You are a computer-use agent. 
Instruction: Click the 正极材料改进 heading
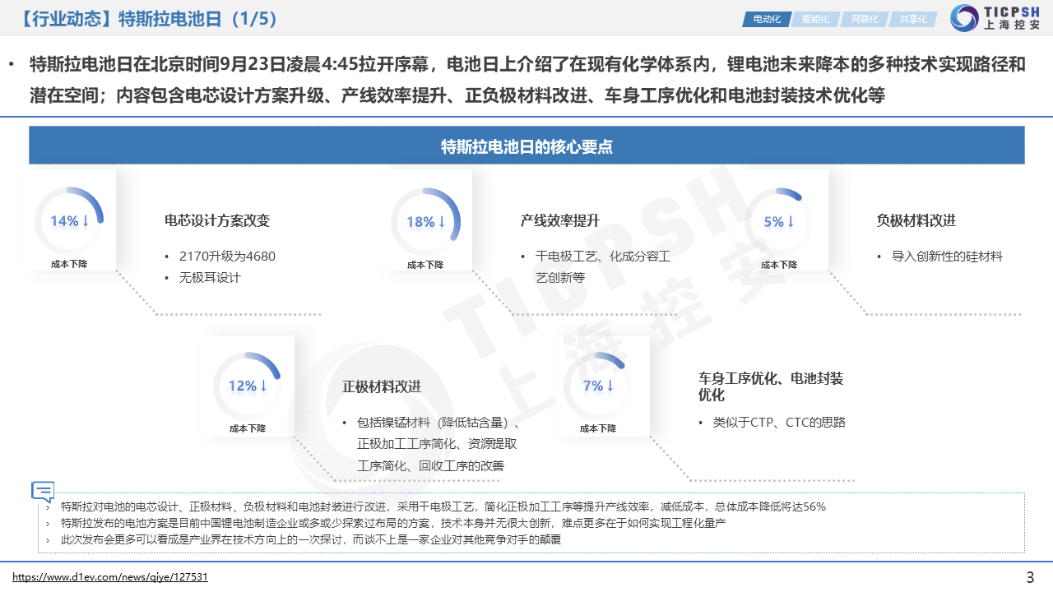[x=382, y=386]
